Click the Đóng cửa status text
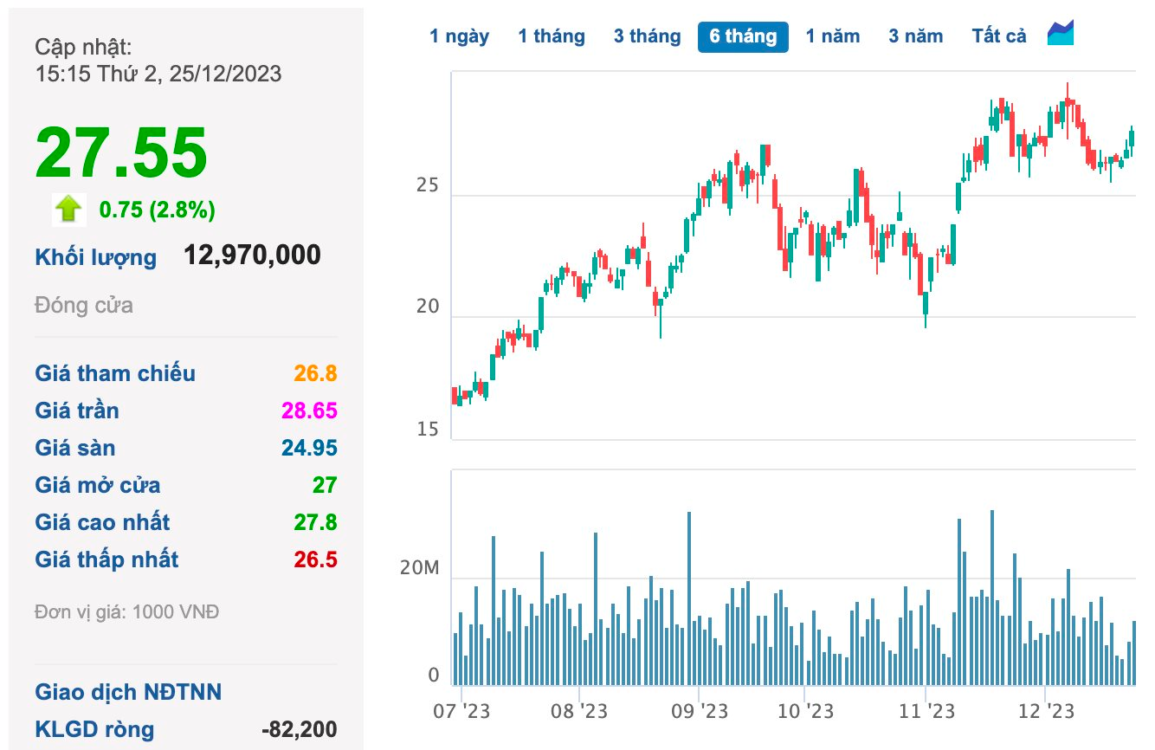1155x750 pixels. click(x=84, y=305)
